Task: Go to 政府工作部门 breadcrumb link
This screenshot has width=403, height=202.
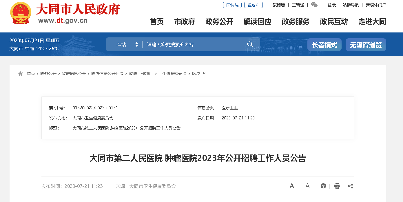Action: pyautogui.click(x=141, y=74)
